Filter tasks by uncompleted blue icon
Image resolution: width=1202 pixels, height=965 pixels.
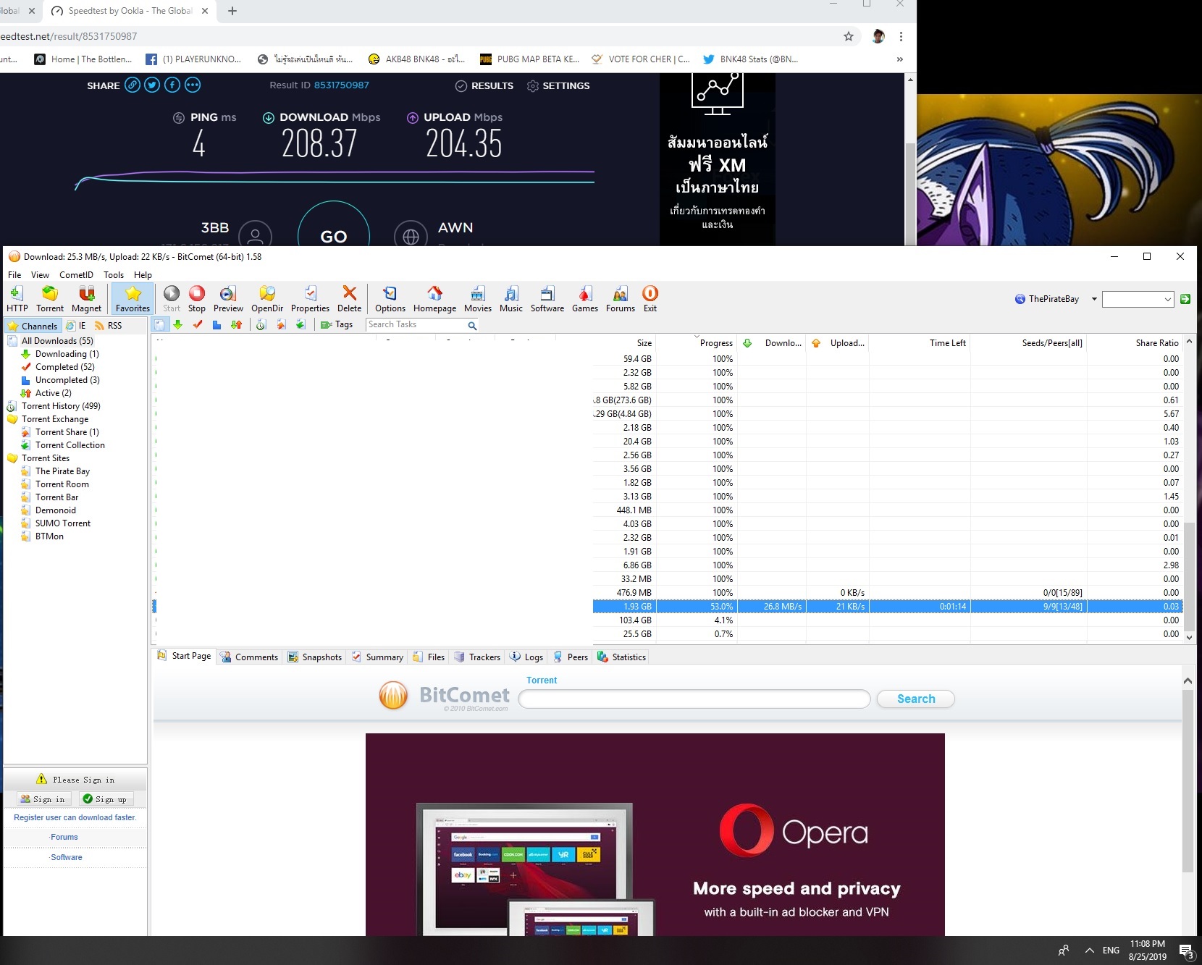point(217,325)
